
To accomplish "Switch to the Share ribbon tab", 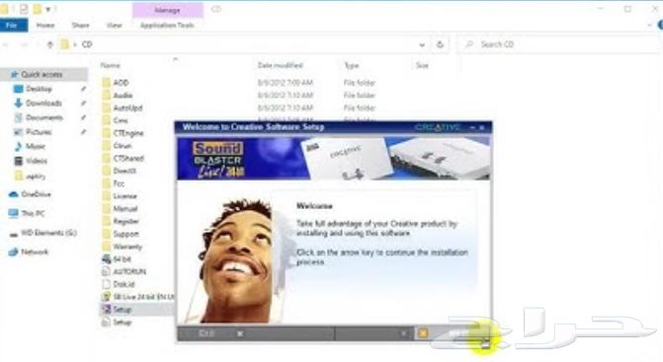I will click(x=80, y=26).
